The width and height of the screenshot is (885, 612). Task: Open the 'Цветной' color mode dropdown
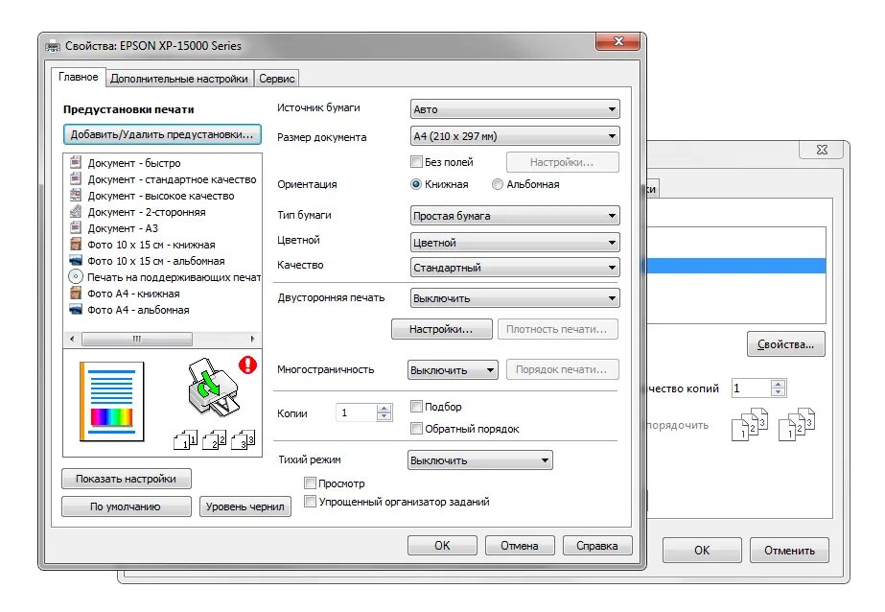tap(515, 242)
